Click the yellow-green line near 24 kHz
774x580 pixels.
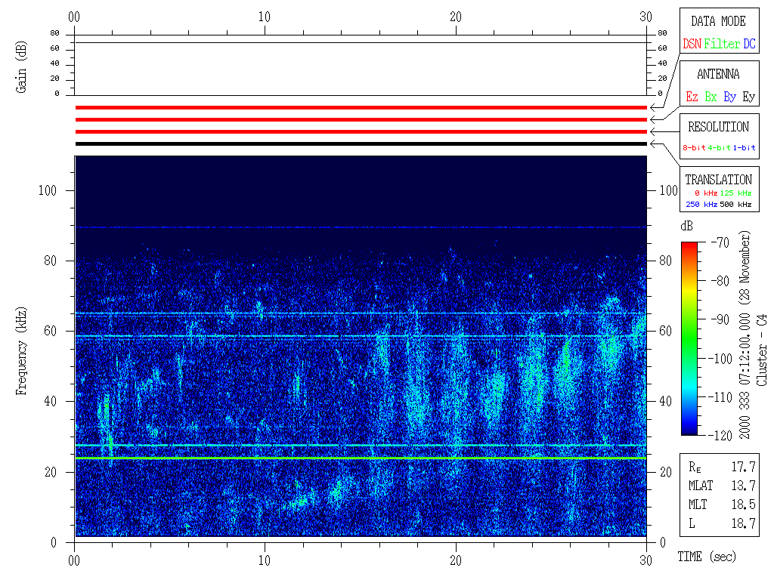pyautogui.click(x=361, y=458)
